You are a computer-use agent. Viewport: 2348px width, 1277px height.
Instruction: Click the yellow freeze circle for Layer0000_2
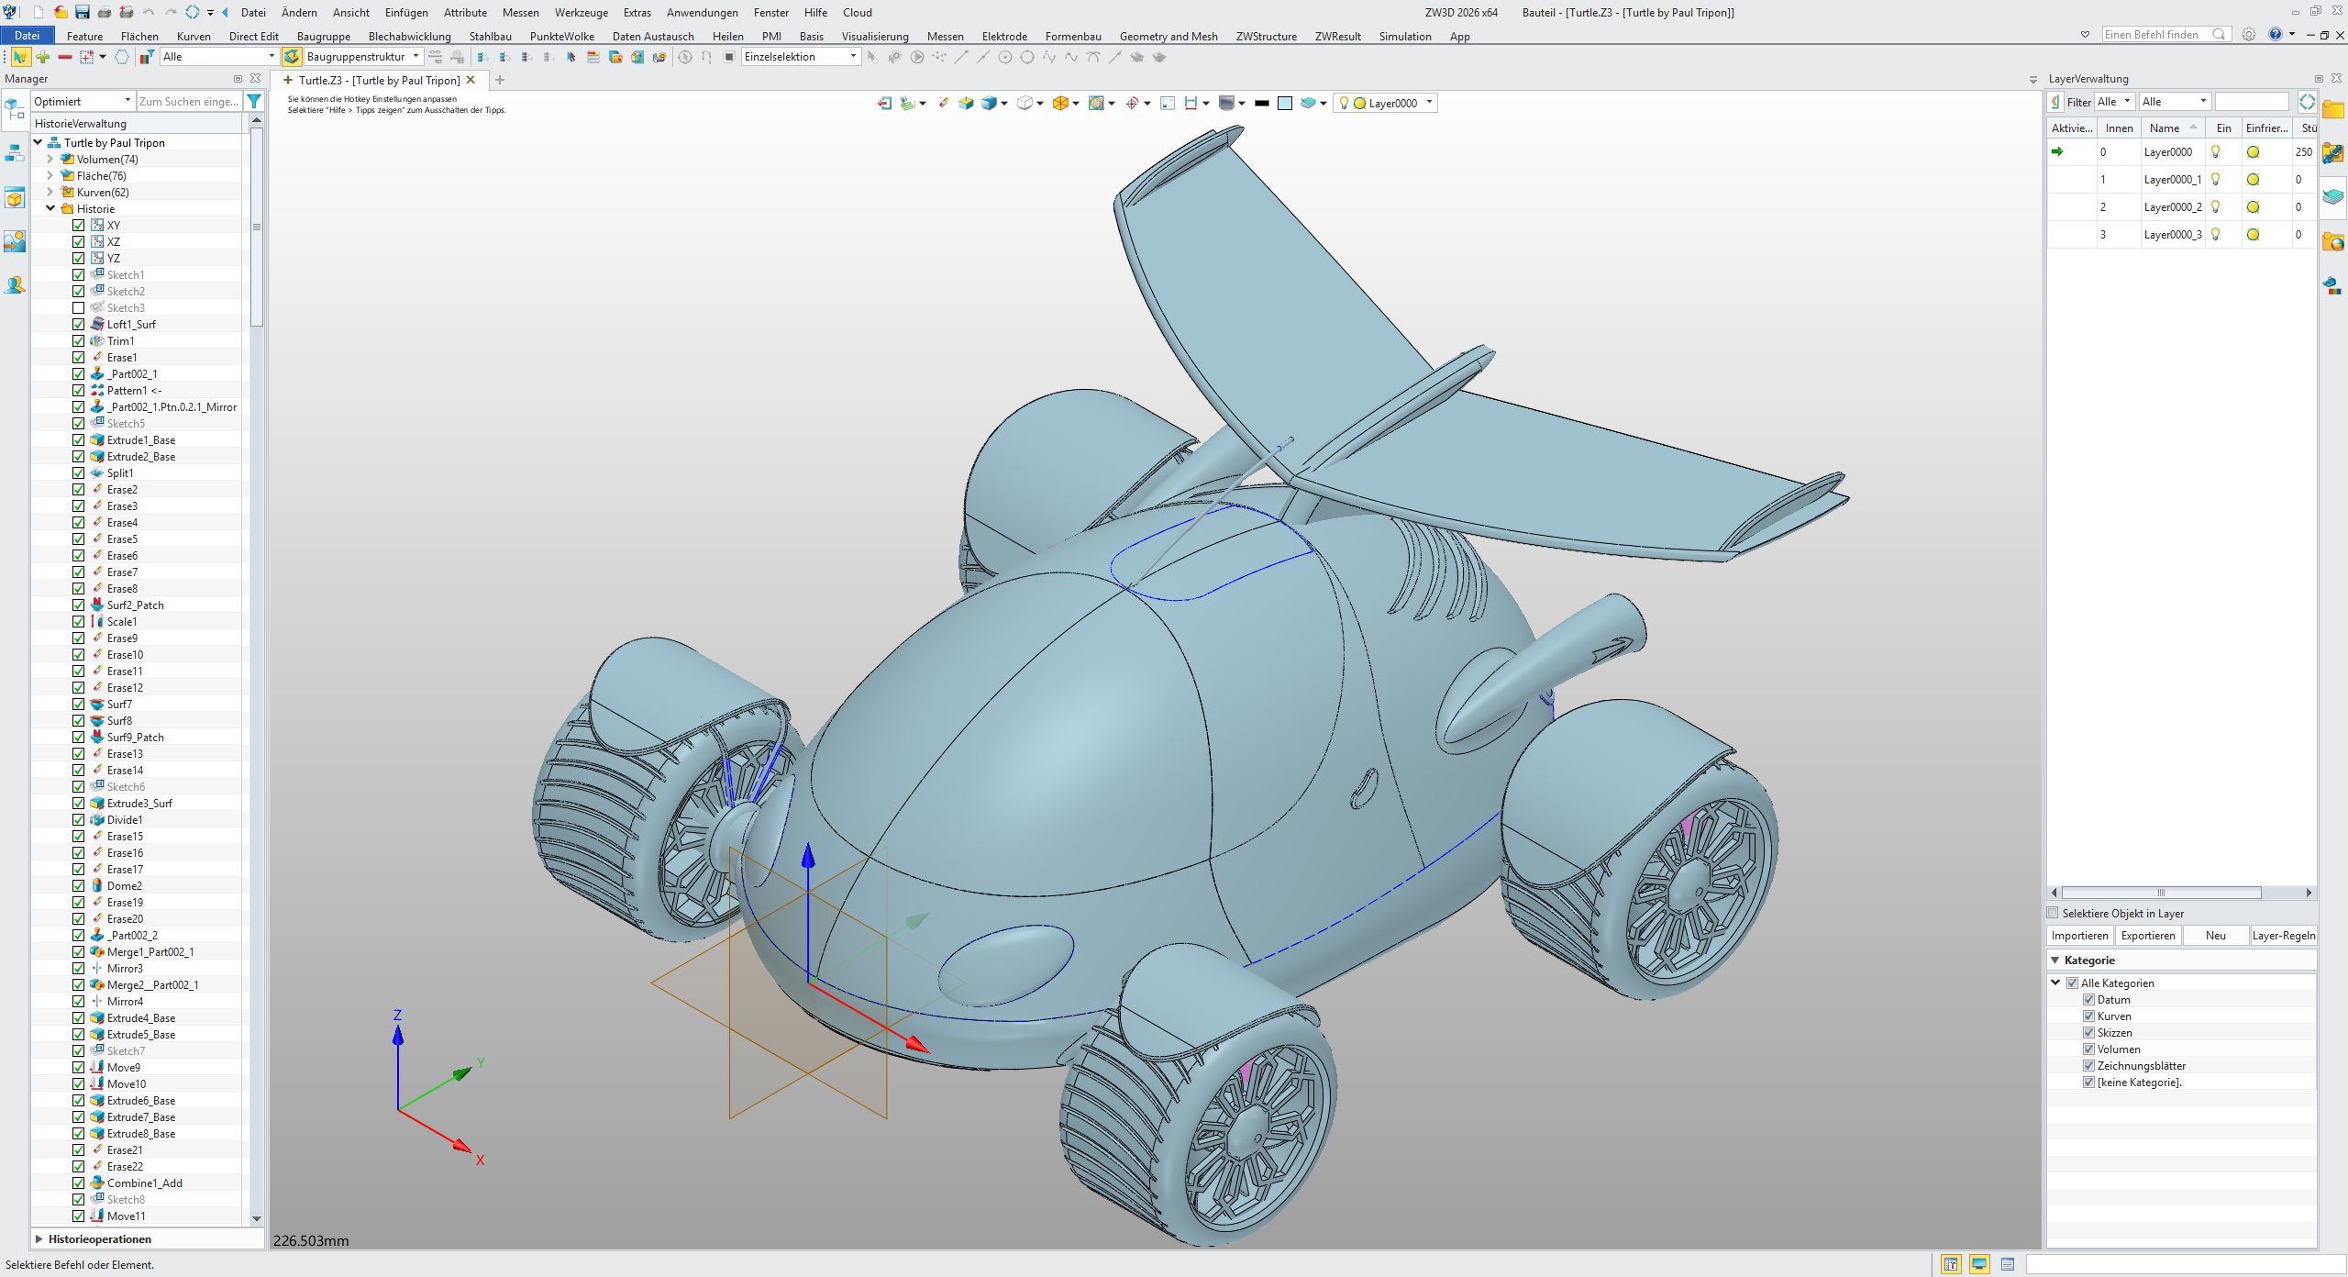coord(2253,207)
